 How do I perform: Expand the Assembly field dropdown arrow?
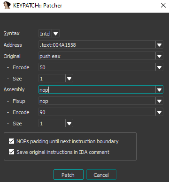[x=159, y=90]
